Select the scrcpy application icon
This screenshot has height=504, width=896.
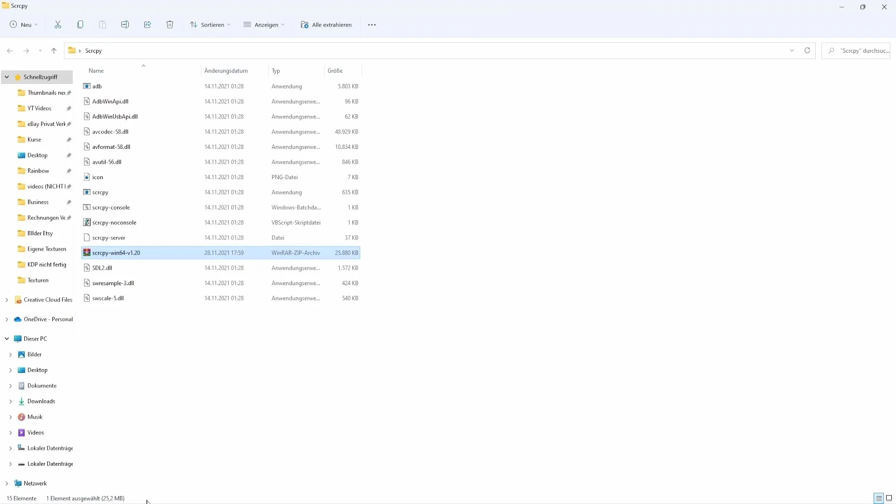pos(87,192)
